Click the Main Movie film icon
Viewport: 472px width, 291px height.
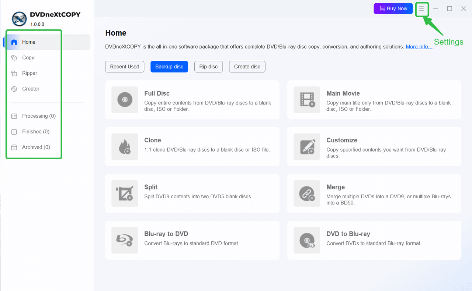(x=307, y=100)
